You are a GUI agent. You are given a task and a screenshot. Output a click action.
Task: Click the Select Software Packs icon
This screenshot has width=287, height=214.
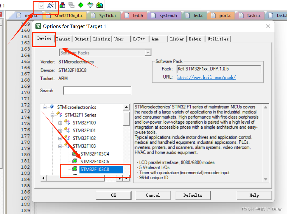(90, 5)
